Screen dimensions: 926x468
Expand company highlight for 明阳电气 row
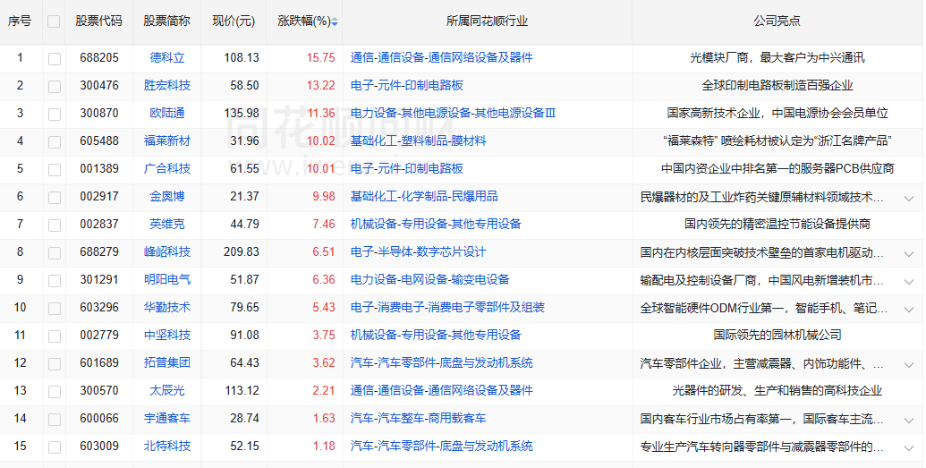(x=909, y=282)
